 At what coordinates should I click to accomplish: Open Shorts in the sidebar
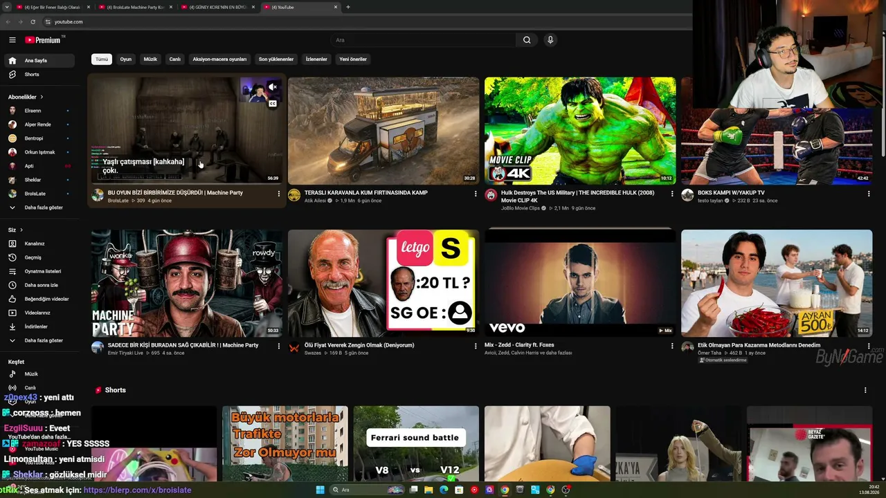(40, 75)
